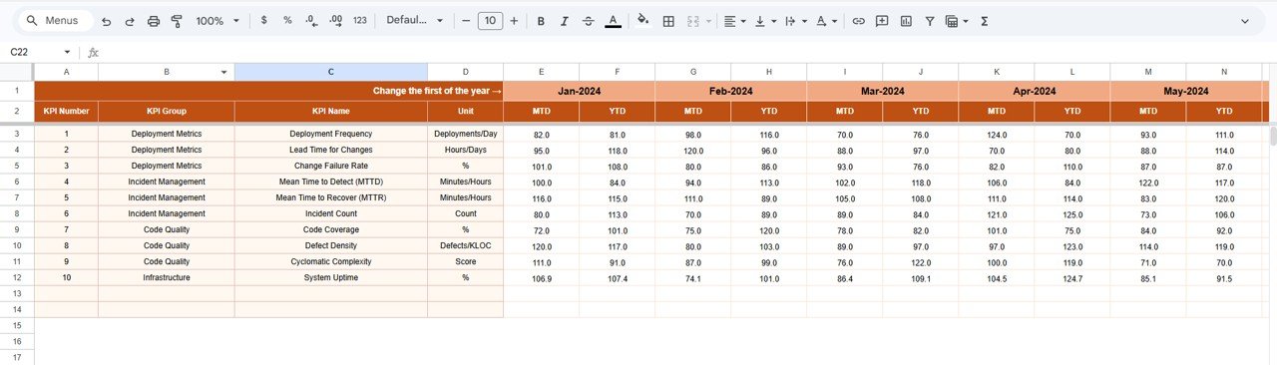The height and width of the screenshot is (365, 1277).
Task: Open the borders tool
Action: click(668, 21)
